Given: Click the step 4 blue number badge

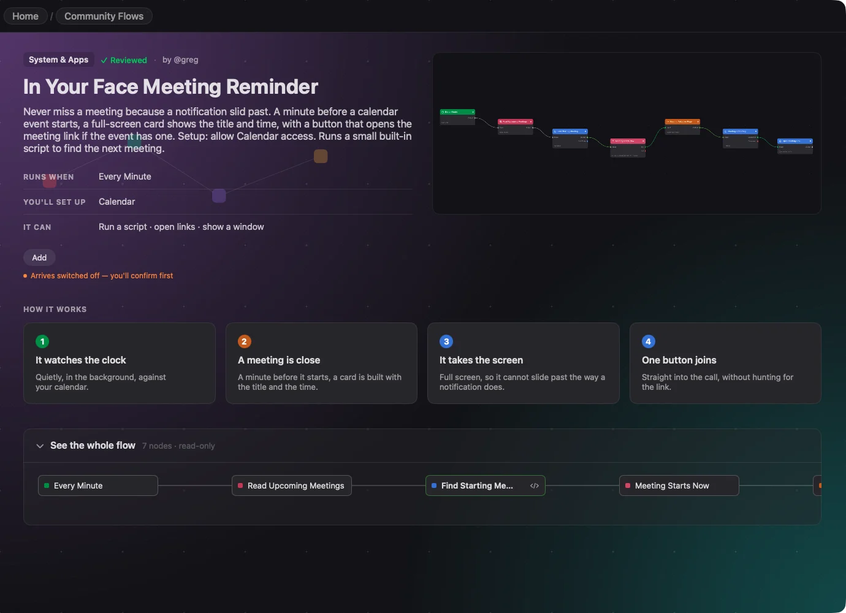Looking at the screenshot, I should [648, 341].
